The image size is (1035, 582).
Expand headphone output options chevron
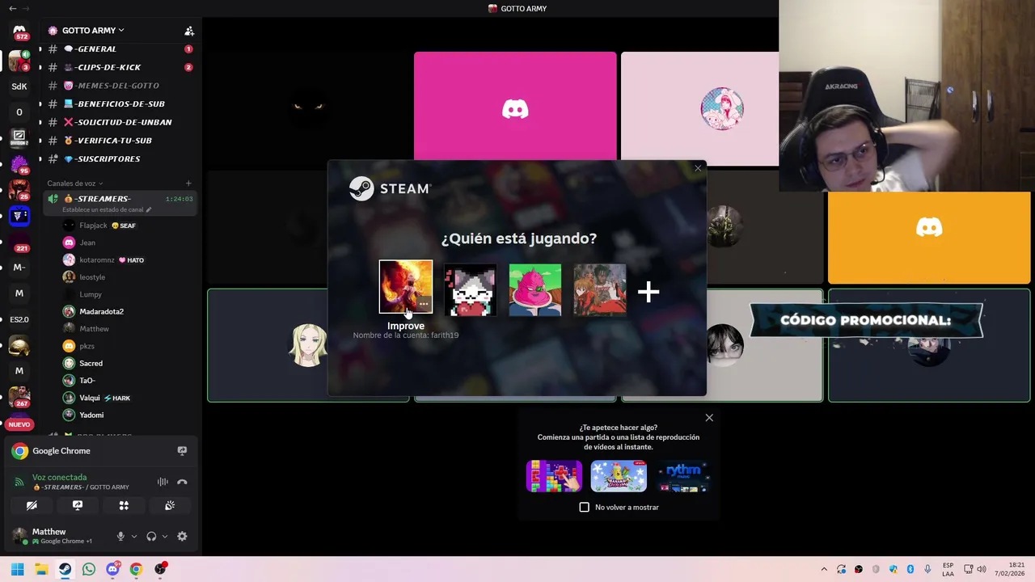click(x=165, y=536)
